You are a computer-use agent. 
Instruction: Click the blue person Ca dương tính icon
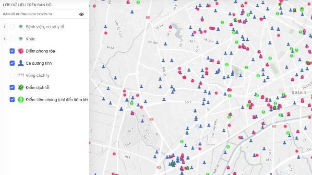21,63
